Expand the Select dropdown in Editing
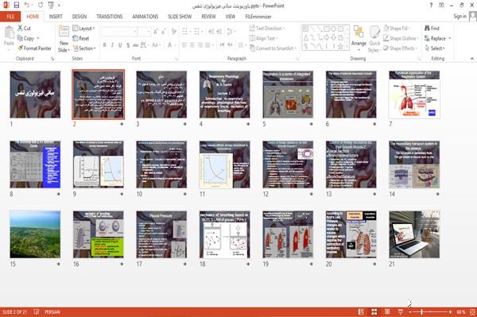This screenshot has width=477, height=317. pos(435,48)
